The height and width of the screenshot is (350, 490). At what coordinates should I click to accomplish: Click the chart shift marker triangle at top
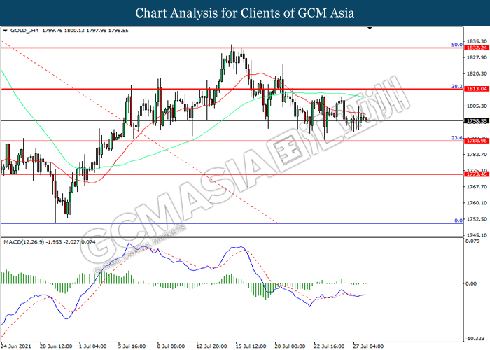click(x=370, y=28)
